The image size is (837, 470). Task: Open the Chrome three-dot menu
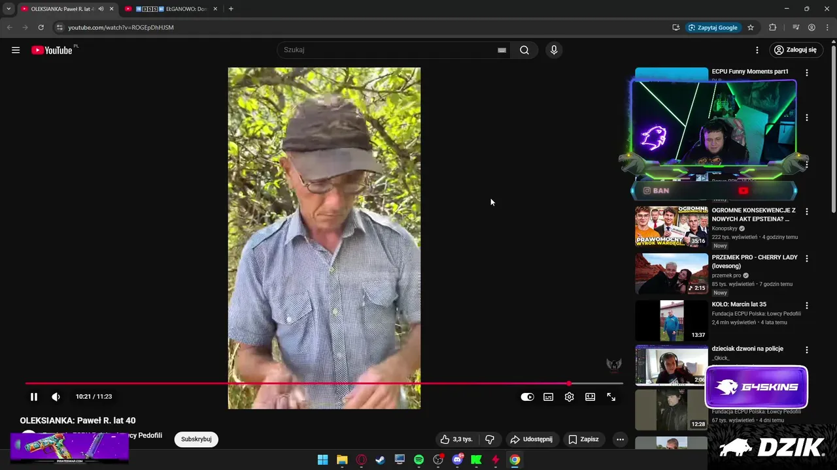point(827,27)
